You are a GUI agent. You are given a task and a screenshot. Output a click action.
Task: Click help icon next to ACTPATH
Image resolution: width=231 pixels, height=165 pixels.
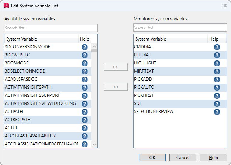pyautogui.click(x=85, y=112)
